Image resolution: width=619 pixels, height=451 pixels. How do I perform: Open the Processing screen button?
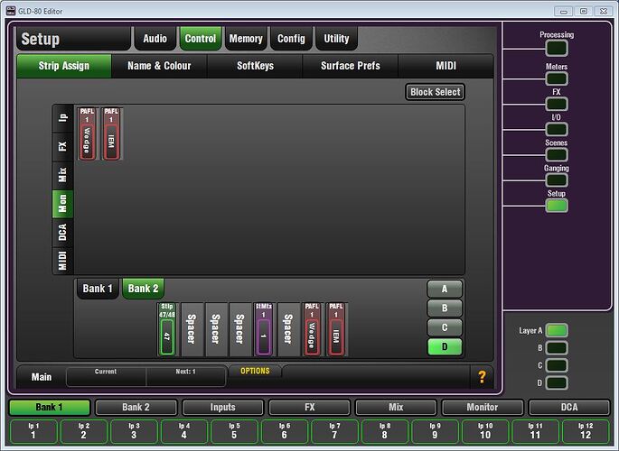[x=557, y=48]
